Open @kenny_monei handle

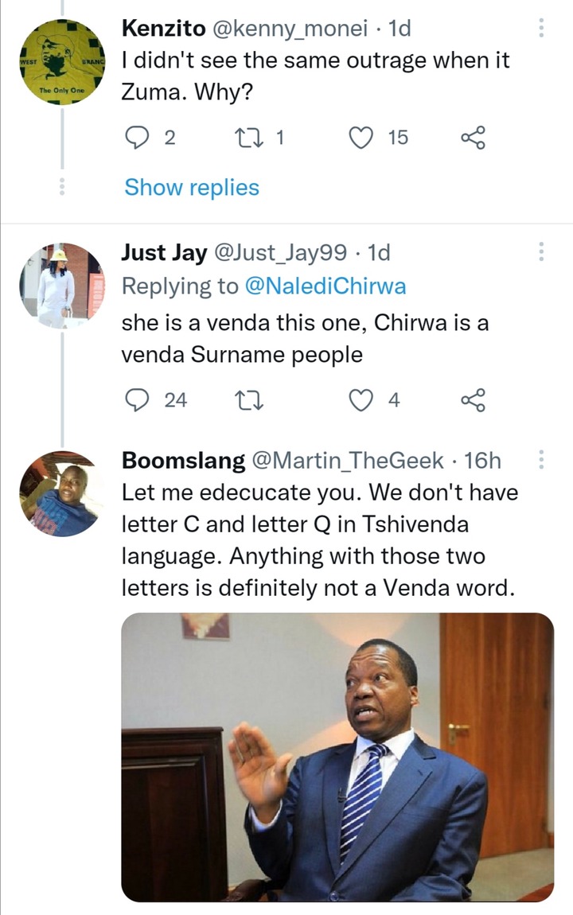click(x=290, y=28)
